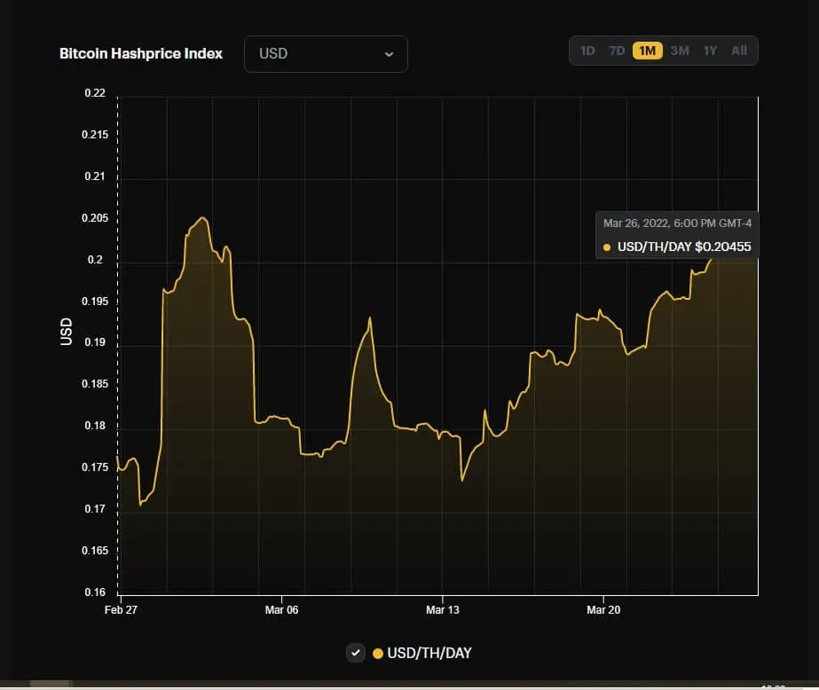This screenshot has height=690, width=819.
Task: Select the 1D time range
Action: (587, 51)
